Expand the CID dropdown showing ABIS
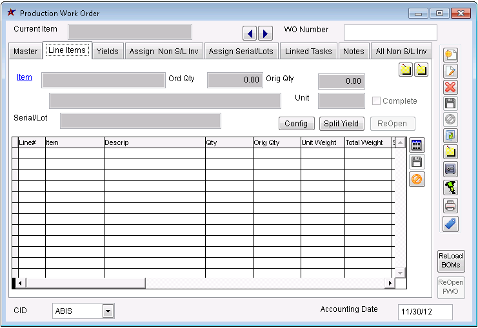This screenshot has width=478, height=328. (108, 311)
